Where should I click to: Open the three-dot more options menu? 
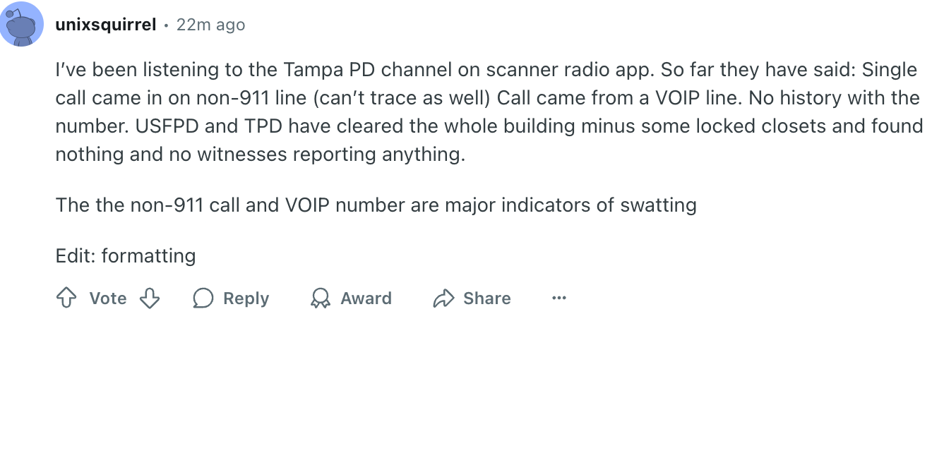click(x=559, y=298)
